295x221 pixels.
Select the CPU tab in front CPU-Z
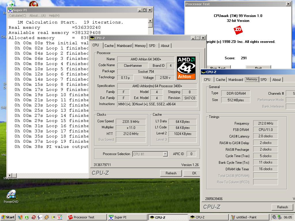coord(96,45)
